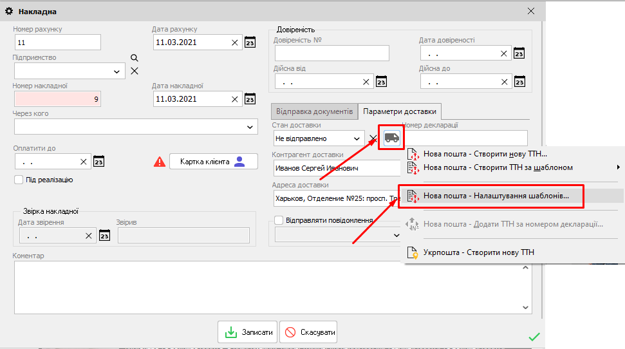The image size is (625, 349).
Task: Open calendar for Дата рахунку field
Action: 250,42
